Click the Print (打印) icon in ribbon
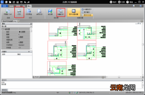The height and width of the screenshot is (95, 145). pyautogui.click(x=19, y=11)
